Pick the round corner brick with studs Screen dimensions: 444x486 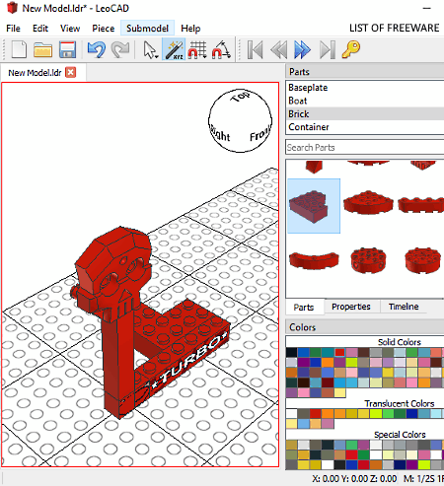(368, 203)
